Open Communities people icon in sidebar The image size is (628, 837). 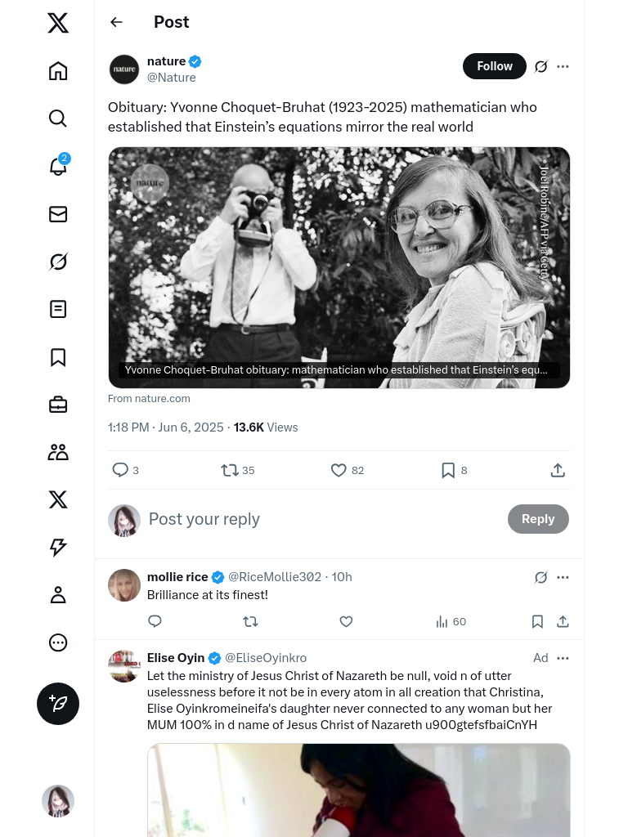pyautogui.click(x=58, y=452)
